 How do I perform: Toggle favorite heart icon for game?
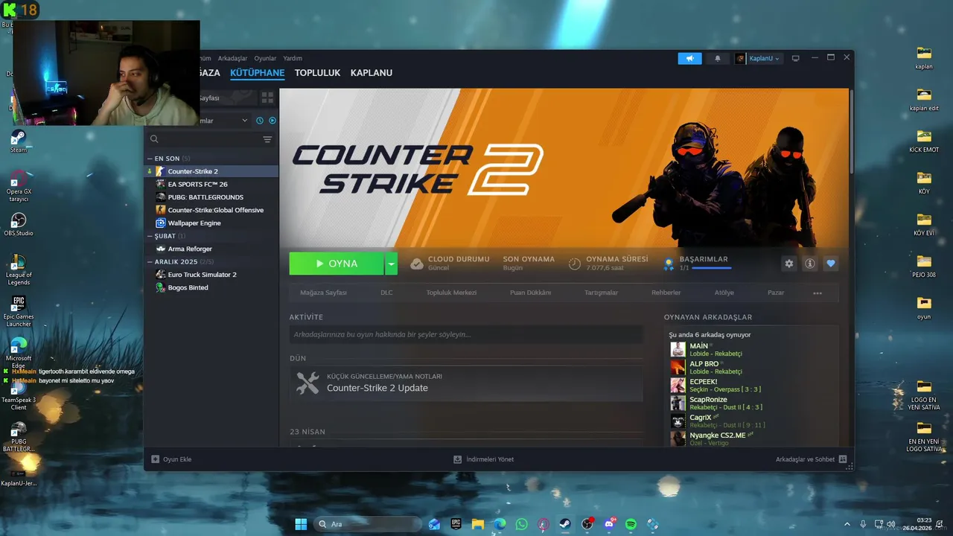(831, 264)
